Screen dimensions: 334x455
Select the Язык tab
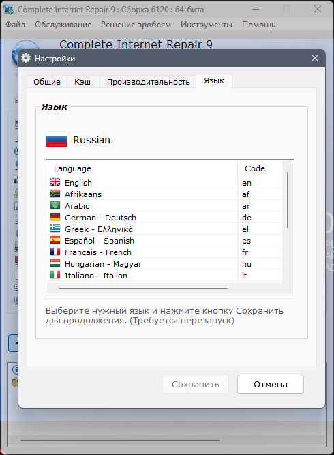point(214,80)
